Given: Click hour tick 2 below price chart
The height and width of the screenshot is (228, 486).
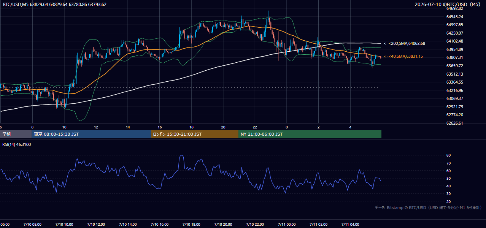Looking at the screenshot, I should (318, 127).
